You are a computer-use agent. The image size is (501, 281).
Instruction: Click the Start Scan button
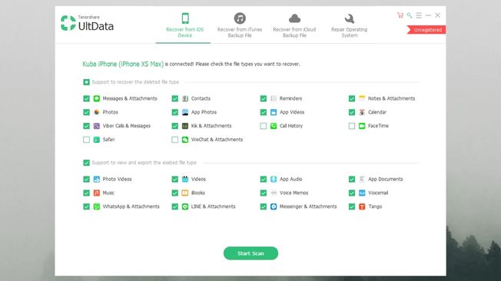click(x=250, y=253)
